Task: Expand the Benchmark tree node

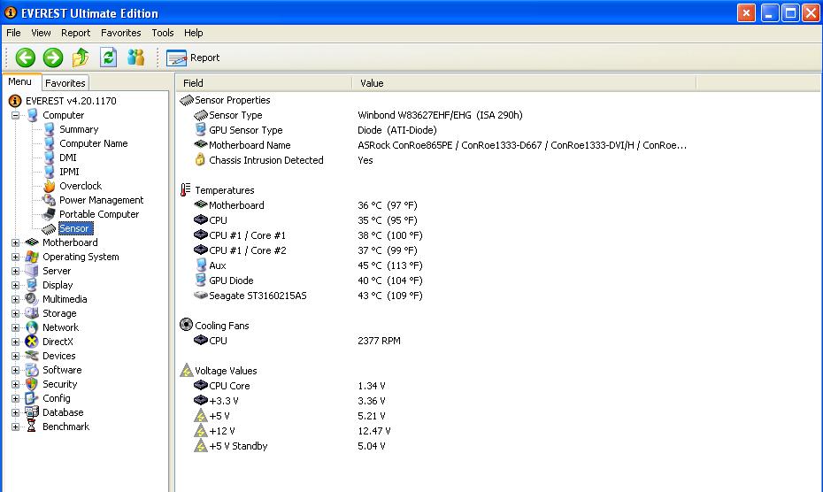Action: (15, 427)
